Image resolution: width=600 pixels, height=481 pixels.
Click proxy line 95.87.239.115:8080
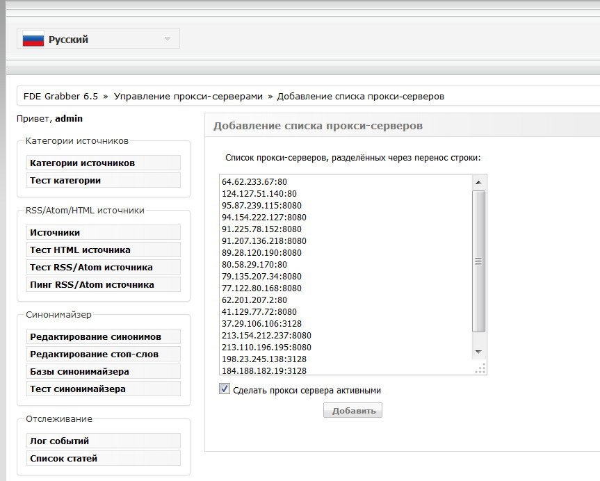pyautogui.click(x=261, y=206)
